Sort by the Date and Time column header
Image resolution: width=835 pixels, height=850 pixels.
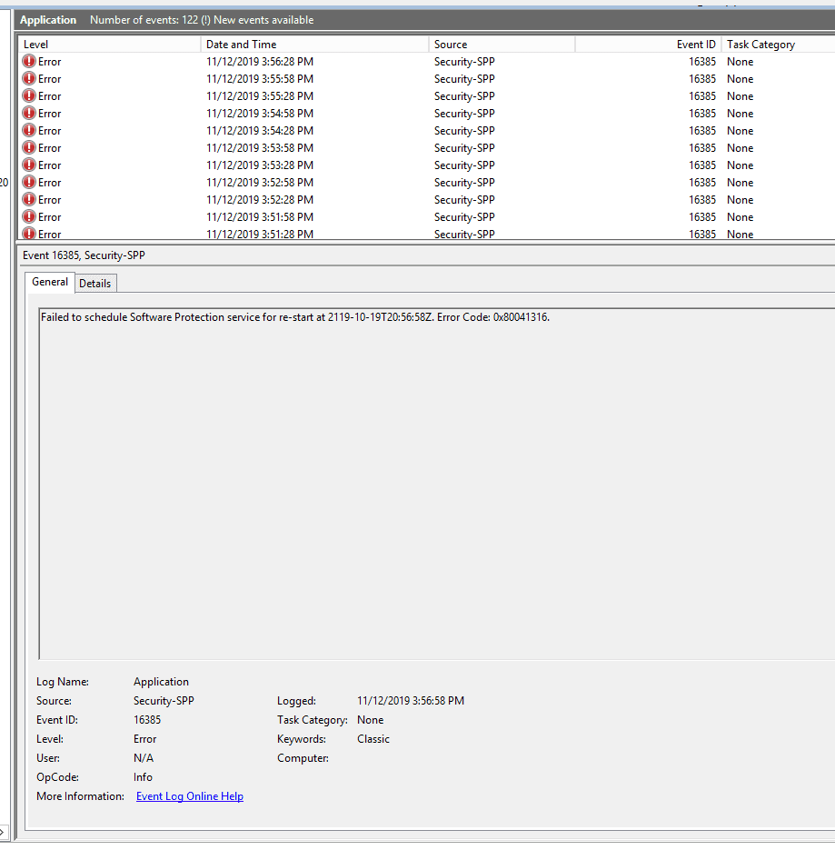314,45
